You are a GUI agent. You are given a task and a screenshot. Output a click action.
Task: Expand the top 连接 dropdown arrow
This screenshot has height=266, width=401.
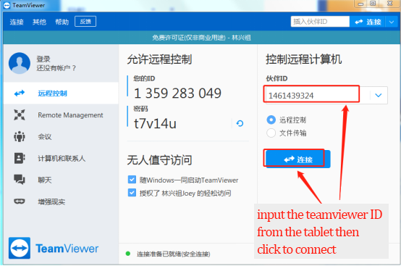pyautogui.click(x=392, y=22)
